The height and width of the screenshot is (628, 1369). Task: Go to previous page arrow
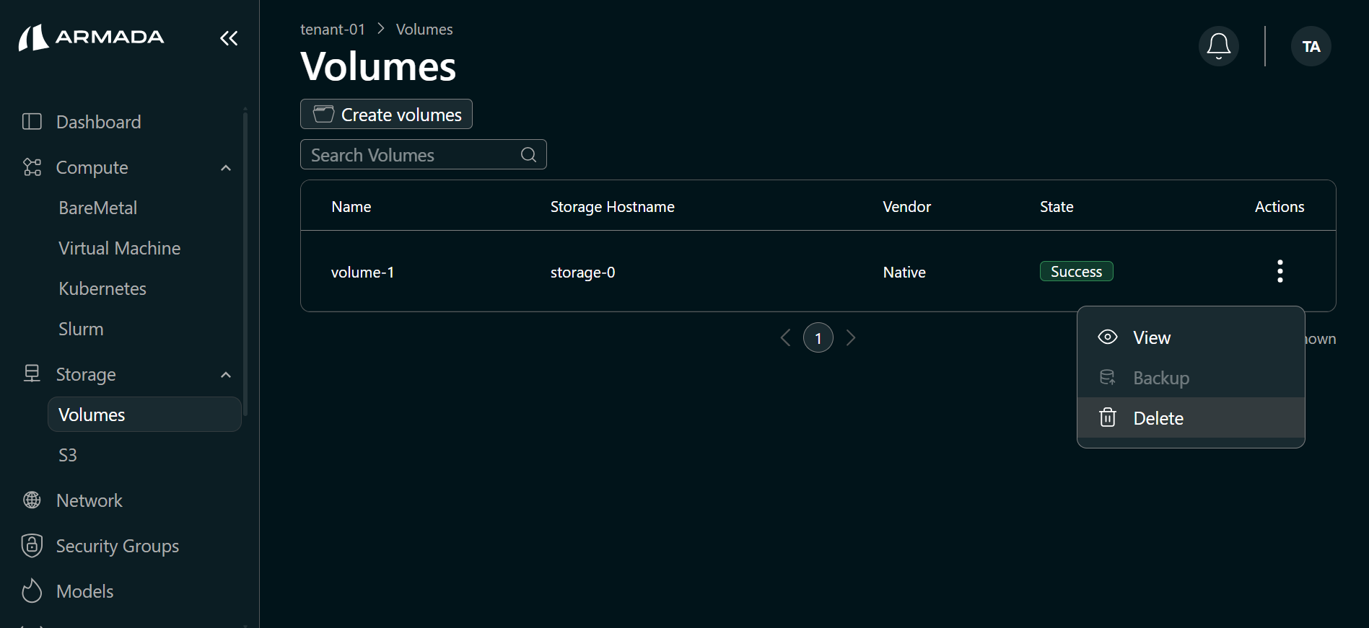[x=786, y=337]
